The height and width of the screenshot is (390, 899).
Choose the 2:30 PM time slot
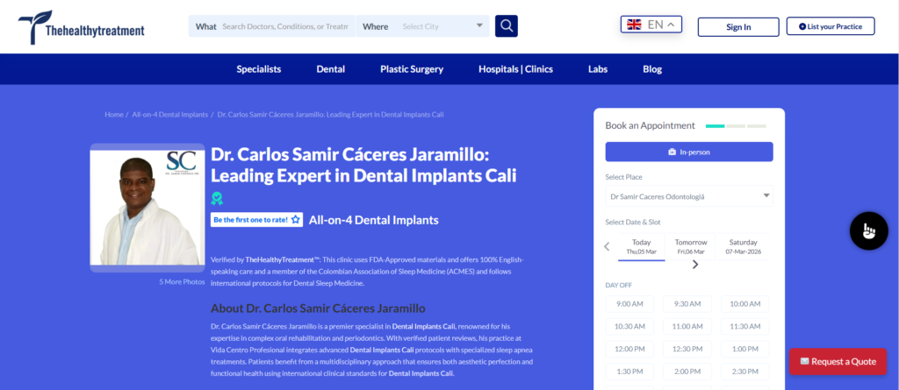pos(744,372)
